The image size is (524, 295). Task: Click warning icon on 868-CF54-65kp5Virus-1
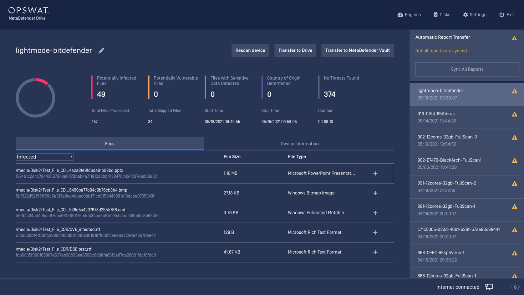(515, 253)
